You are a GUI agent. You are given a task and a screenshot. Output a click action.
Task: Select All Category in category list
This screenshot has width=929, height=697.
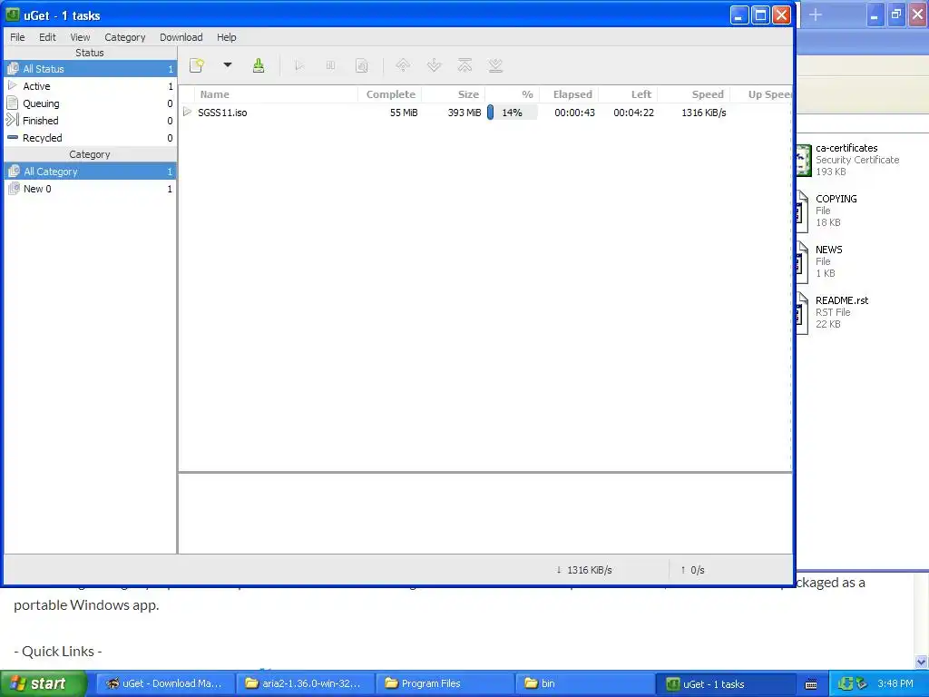pyautogui.click(x=90, y=172)
